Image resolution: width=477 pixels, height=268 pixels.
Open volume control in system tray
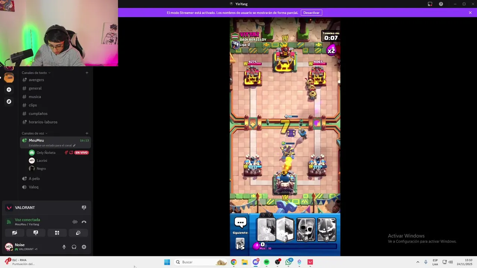(x=451, y=262)
